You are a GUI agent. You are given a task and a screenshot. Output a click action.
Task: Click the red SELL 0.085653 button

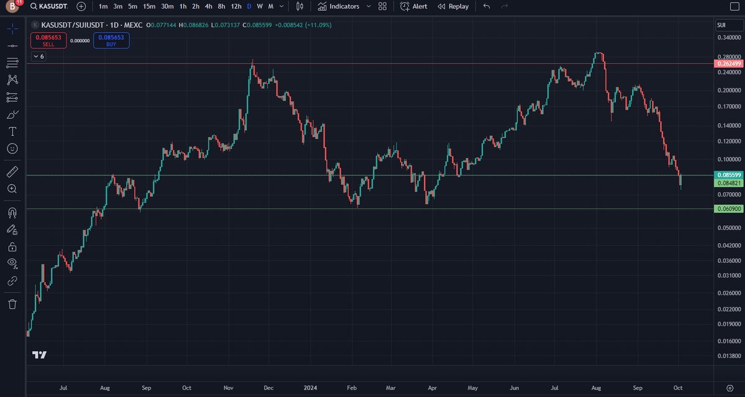point(48,40)
